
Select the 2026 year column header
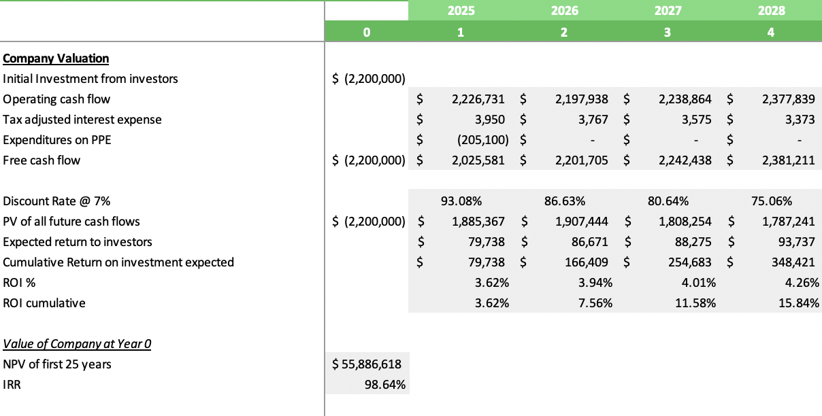coord(563,10)
